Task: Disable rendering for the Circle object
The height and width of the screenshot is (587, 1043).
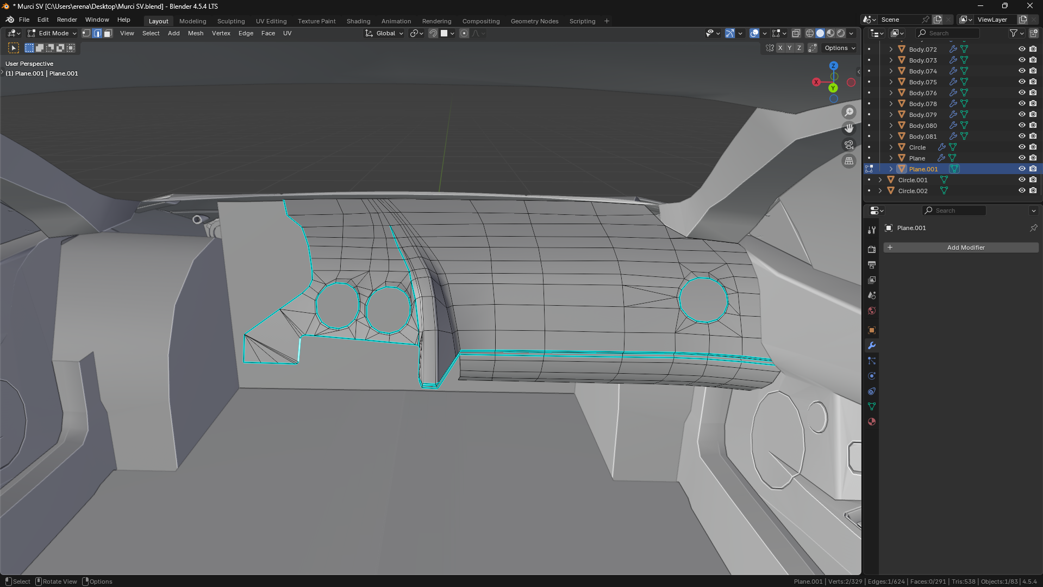Action: point(1033,147)
